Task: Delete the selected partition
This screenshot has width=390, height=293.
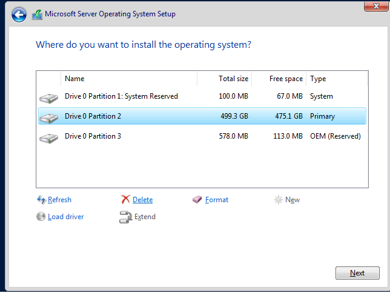Action: pos(142,200)
